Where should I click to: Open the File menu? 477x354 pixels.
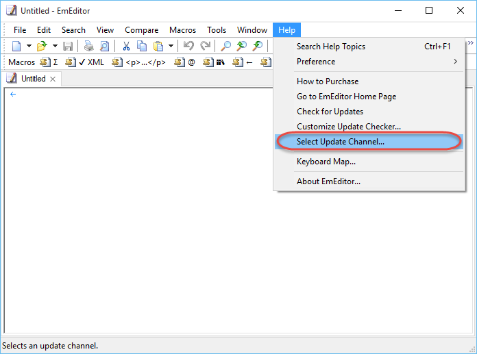(20, 30)
